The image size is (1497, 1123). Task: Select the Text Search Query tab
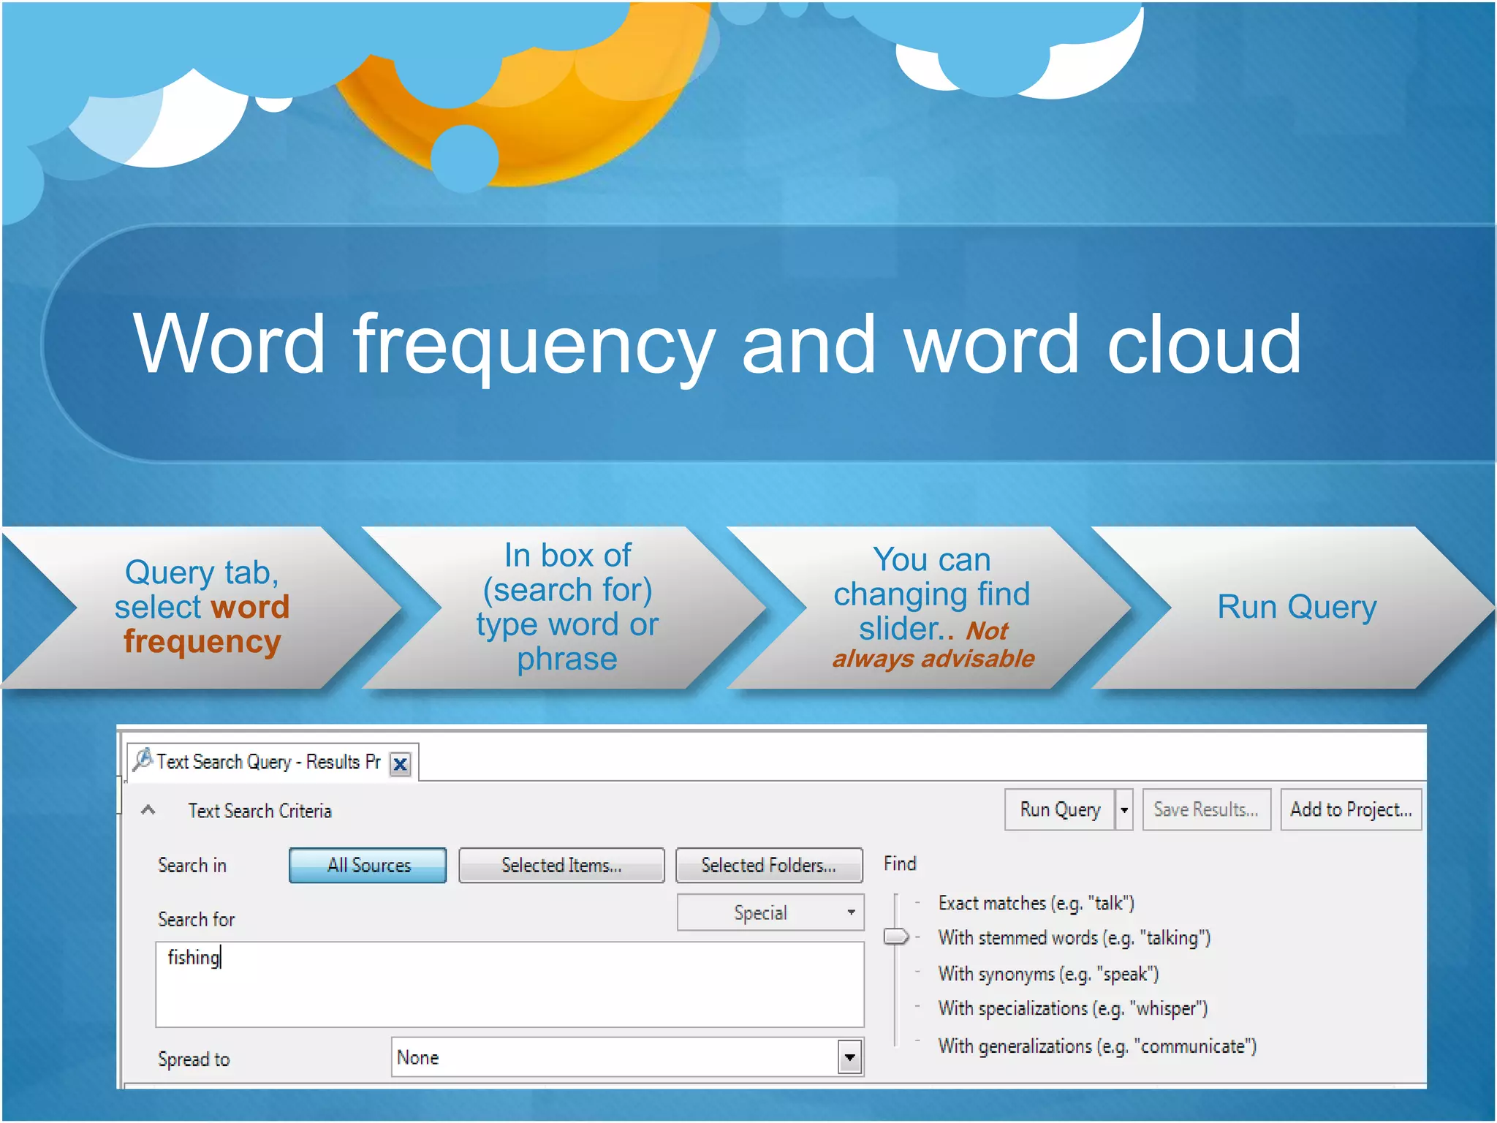[x=272, y=763]
